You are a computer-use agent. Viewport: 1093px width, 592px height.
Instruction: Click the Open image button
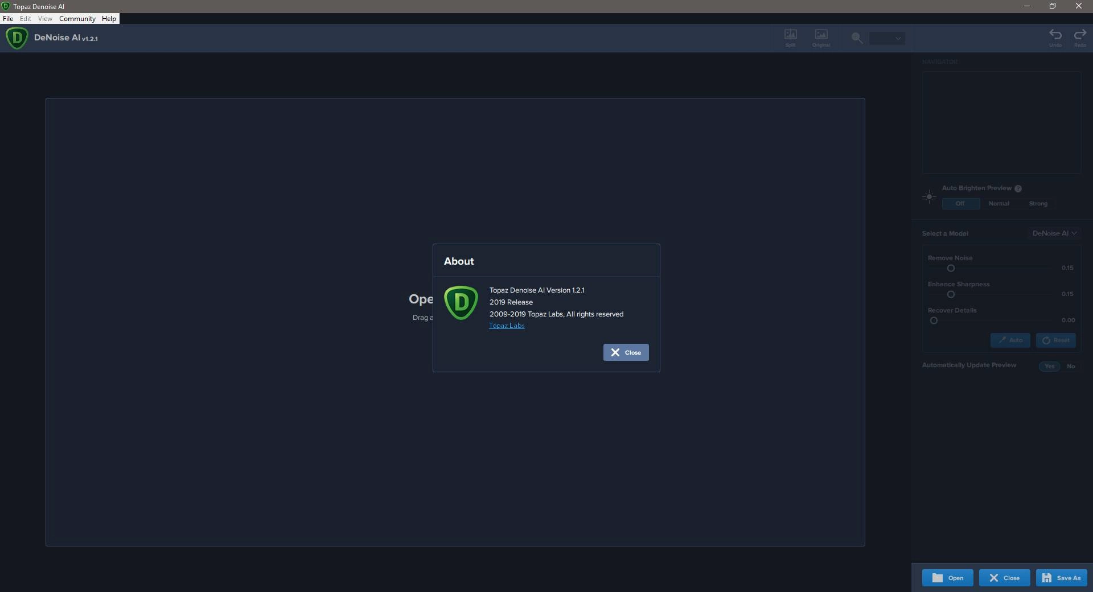(947, 578)
